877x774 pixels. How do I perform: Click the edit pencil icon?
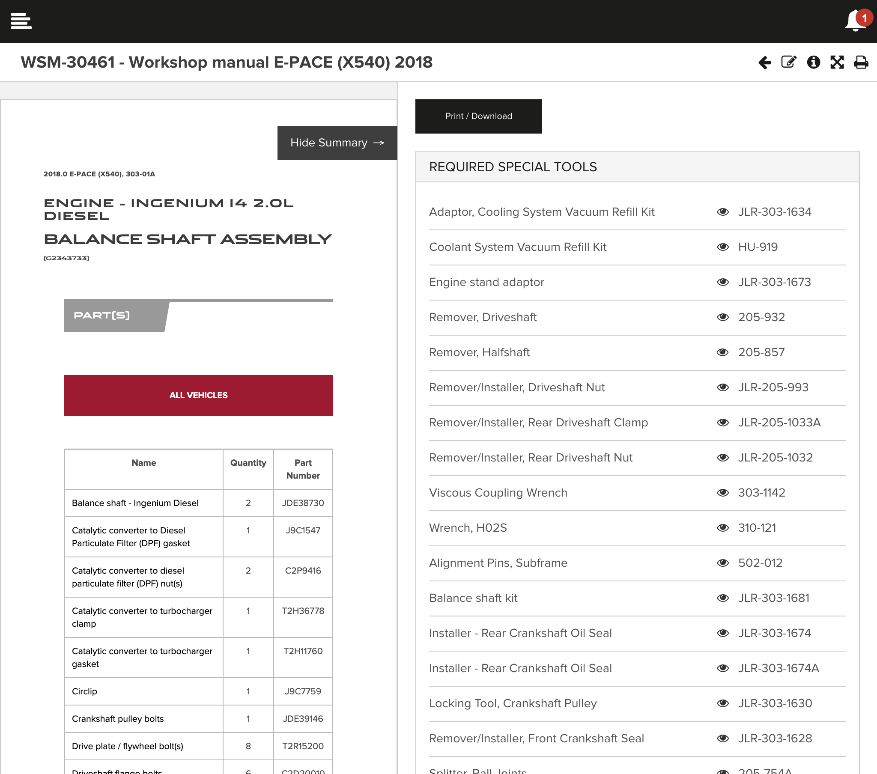tap(789, 62)
